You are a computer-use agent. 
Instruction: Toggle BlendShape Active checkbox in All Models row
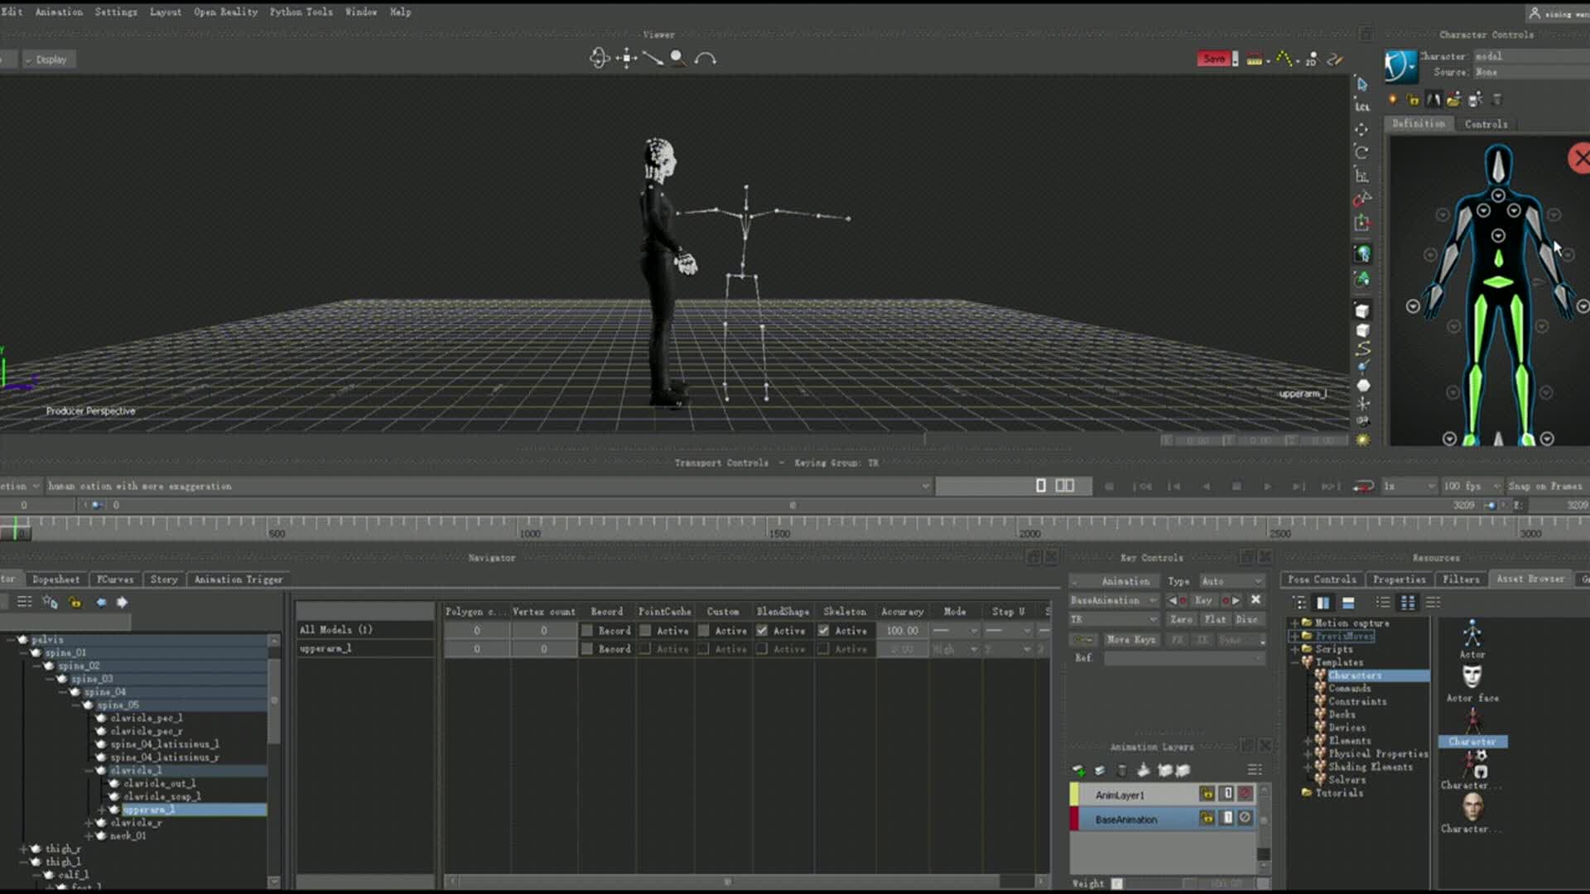(762, 631)
